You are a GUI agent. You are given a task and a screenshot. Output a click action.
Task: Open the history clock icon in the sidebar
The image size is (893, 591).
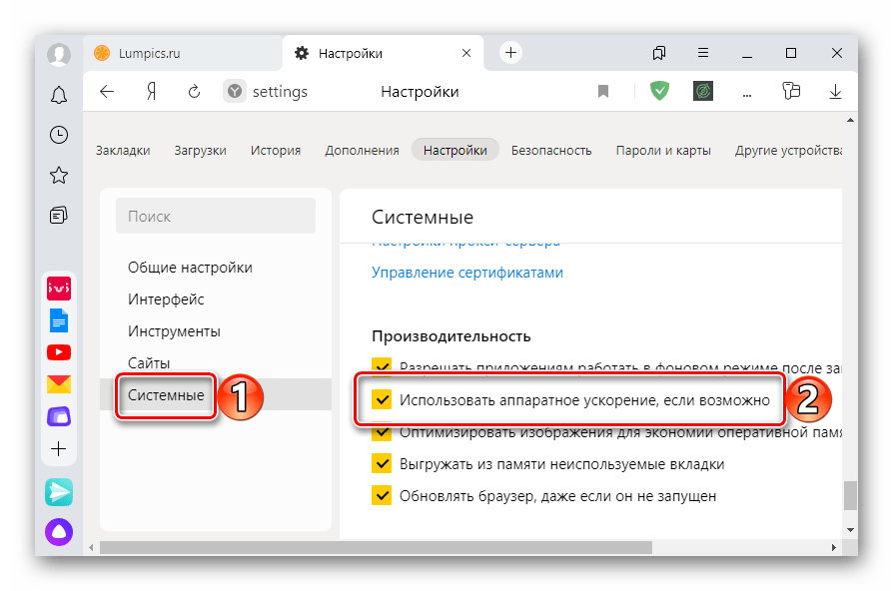pyautogui.click(x=59, y=135)
